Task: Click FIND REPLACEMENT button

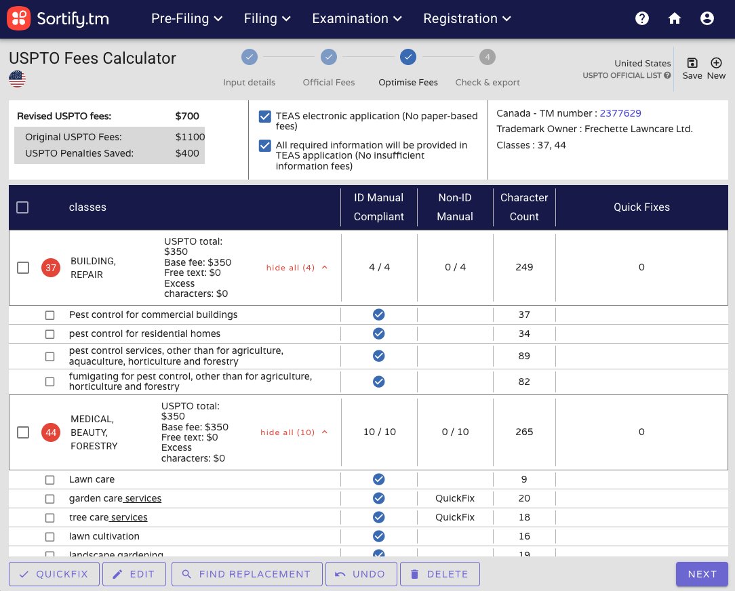Action: pyautogui.click(x=247, y=574)
